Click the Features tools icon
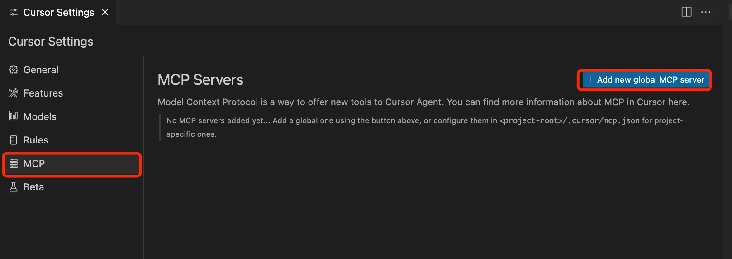Image resolution: width=732 pixels, height=259 pixels. (x=14, y=93)
